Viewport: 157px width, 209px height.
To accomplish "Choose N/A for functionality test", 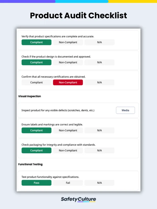I will tap(99, 183).
